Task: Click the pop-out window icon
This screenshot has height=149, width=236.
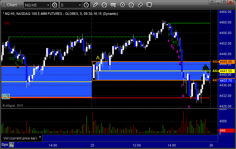Action: pyautogui.click(x=212, y=2)
